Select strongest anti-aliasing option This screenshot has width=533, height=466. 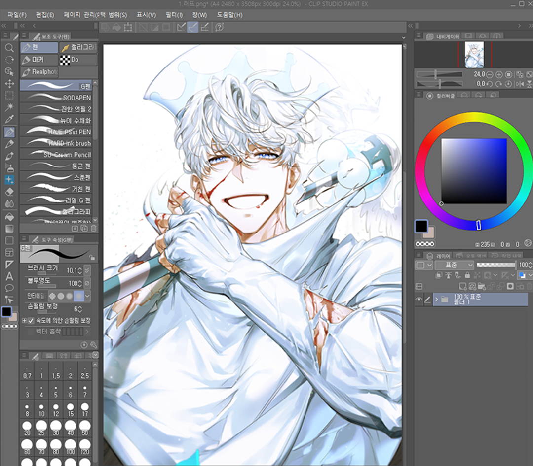[79, 296]
